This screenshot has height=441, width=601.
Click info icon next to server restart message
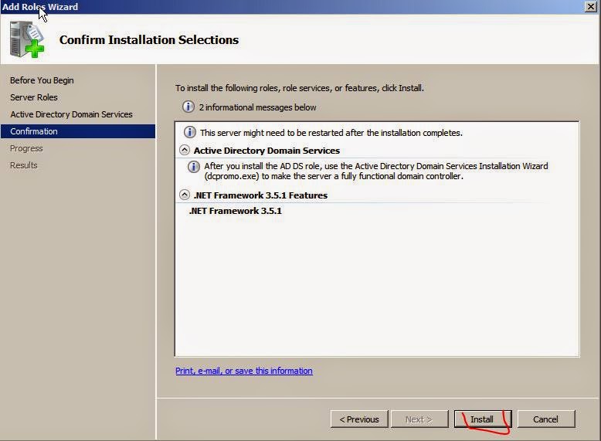pos(189,132)
